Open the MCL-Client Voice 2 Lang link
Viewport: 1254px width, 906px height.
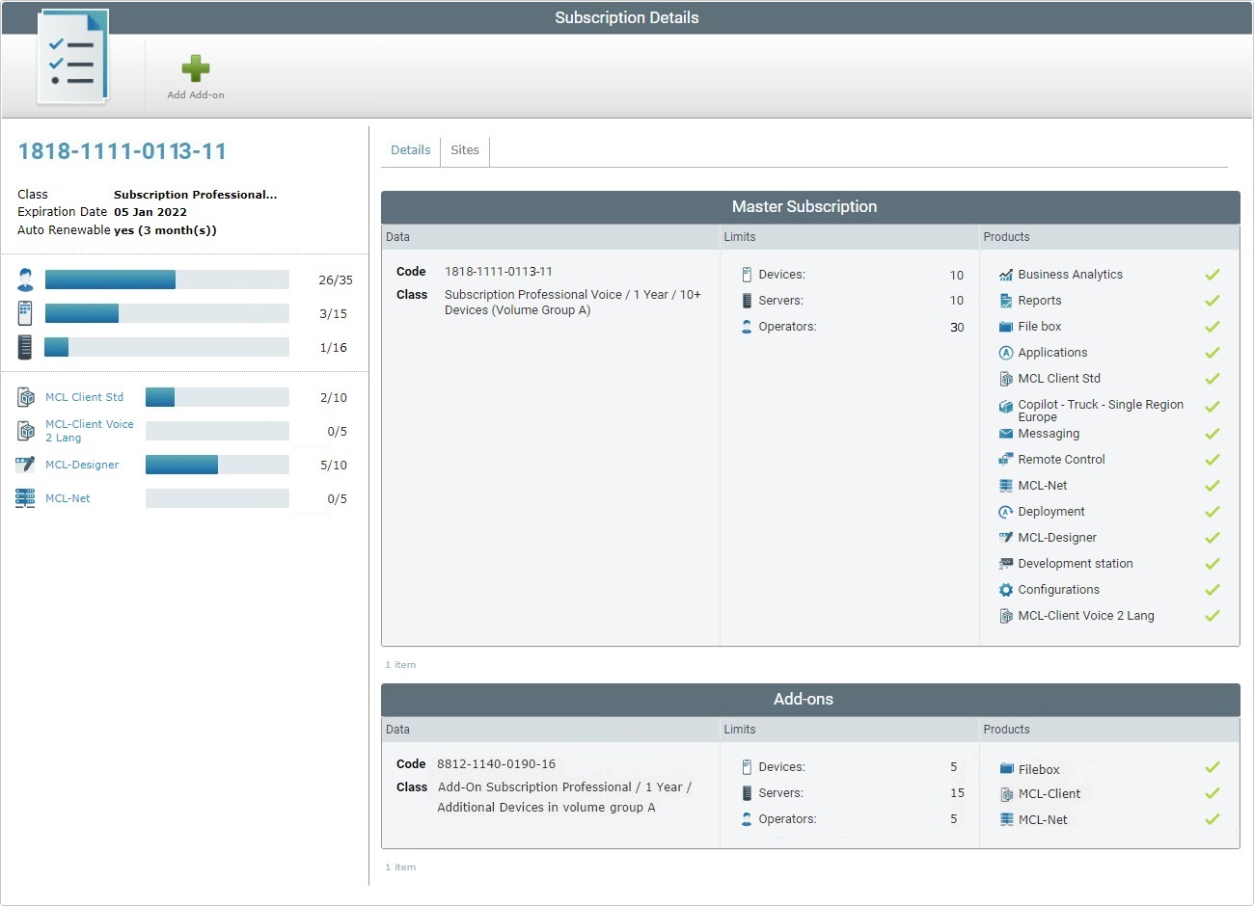pyautogui.click(x=89, y=431)
